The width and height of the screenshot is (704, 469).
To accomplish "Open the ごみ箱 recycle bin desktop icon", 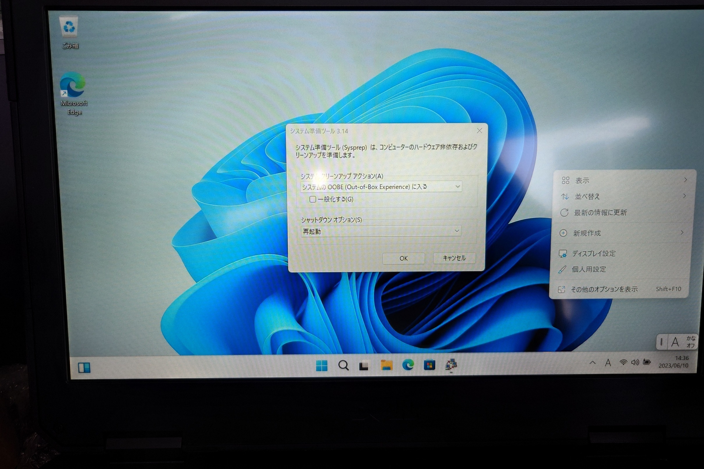I will click(70, 32).
